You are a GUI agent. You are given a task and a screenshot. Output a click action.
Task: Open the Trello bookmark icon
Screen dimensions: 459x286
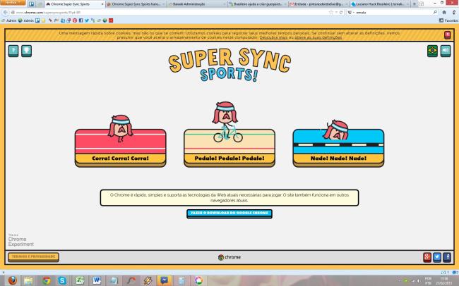pos(37,20)
